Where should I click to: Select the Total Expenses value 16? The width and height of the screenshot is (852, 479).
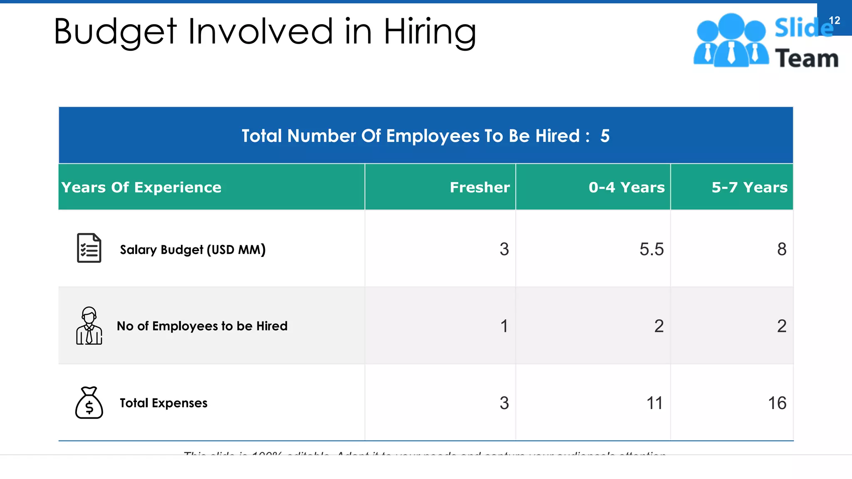[777, 403]
